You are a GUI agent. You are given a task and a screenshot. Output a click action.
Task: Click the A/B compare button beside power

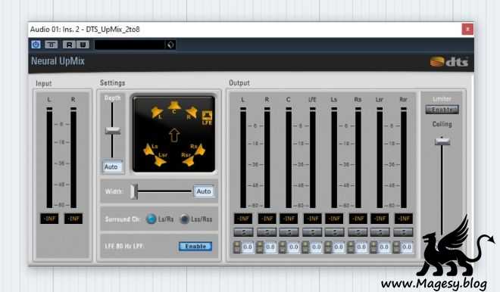pos(51,45)
